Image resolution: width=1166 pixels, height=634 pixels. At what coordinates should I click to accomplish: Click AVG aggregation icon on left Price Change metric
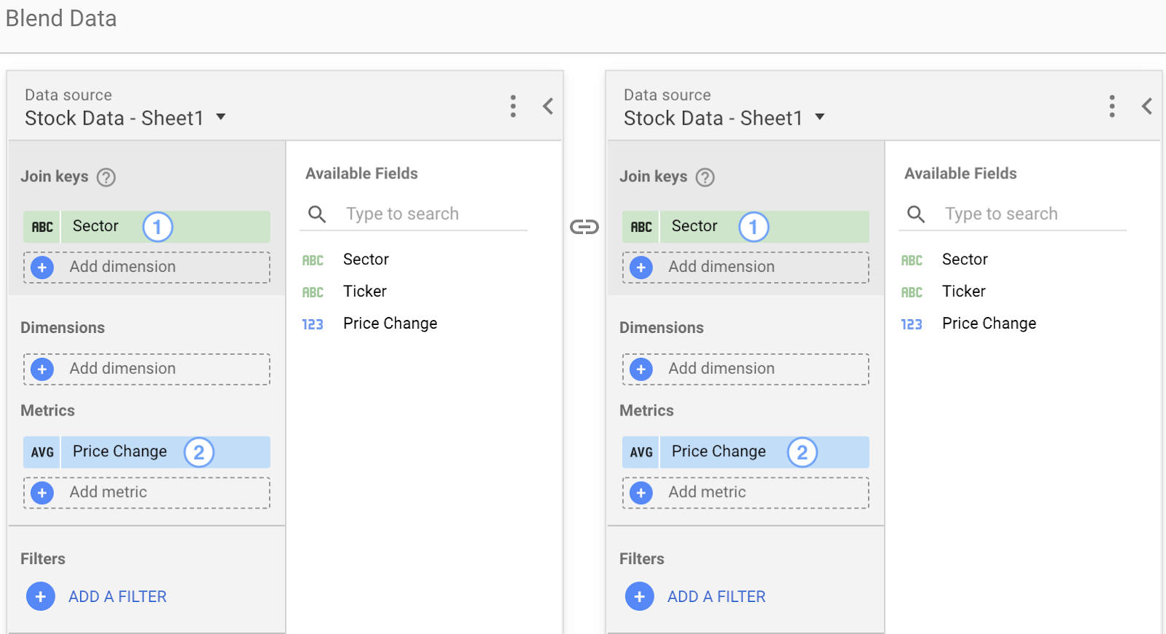pyautogui.click(x=42, y=452)
